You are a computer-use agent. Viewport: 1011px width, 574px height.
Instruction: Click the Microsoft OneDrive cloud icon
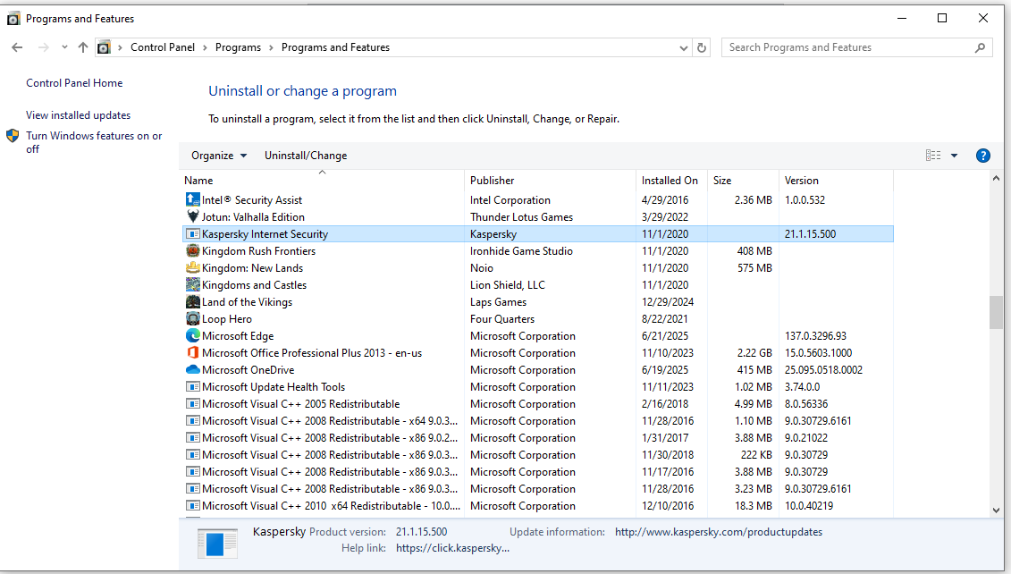[x=192, y=369]
